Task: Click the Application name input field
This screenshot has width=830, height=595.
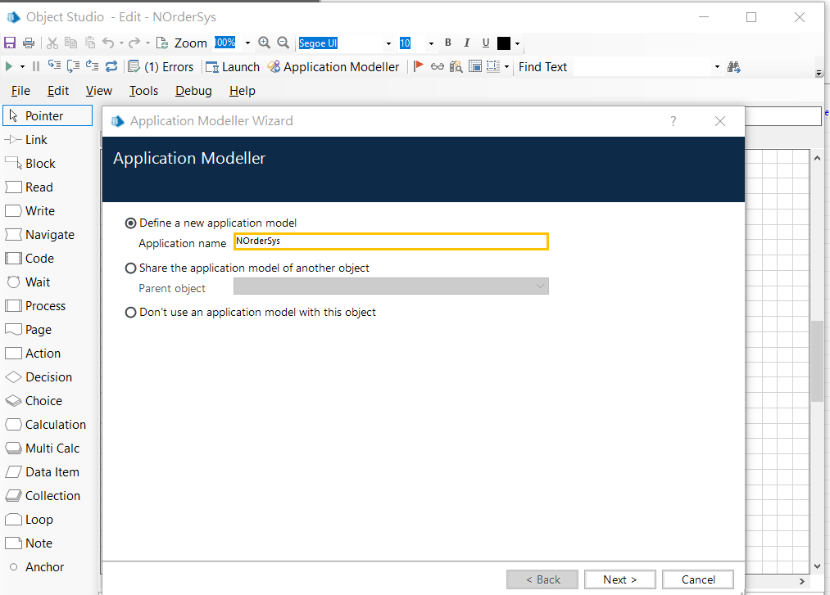Action: 391,241
